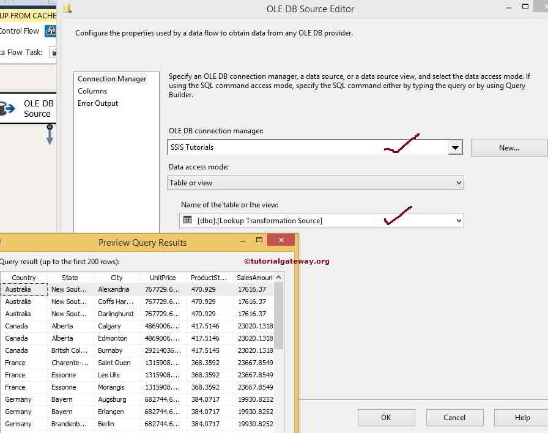Click the Control Flow icon

(51, 30)
